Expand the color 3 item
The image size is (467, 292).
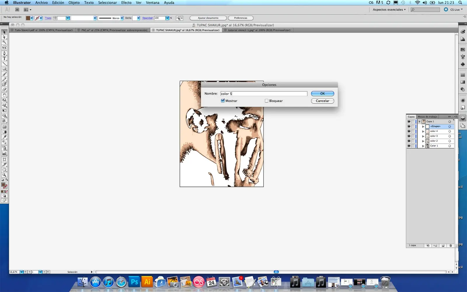(x=423, y=136)
